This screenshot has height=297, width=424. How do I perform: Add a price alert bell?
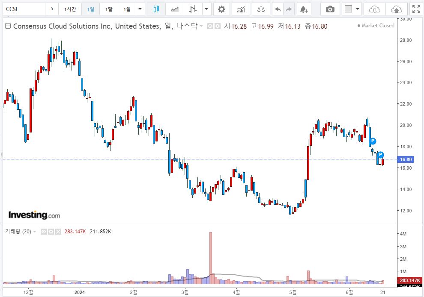(x=304, y=9)
